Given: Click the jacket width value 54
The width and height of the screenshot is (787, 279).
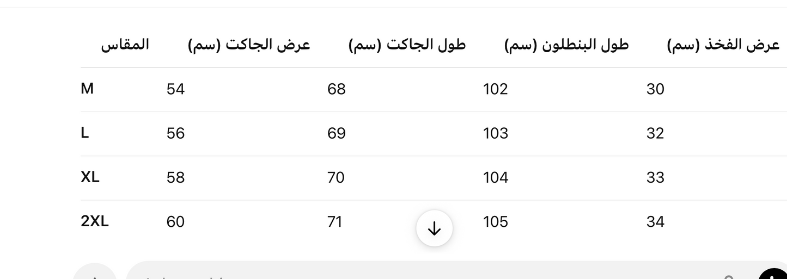Looking at the screenshot, I should point(175,89).
